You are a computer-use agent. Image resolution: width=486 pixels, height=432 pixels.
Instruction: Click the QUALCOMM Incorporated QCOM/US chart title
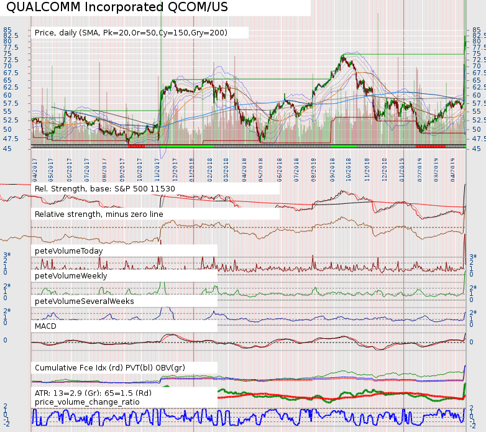[117, 7]
